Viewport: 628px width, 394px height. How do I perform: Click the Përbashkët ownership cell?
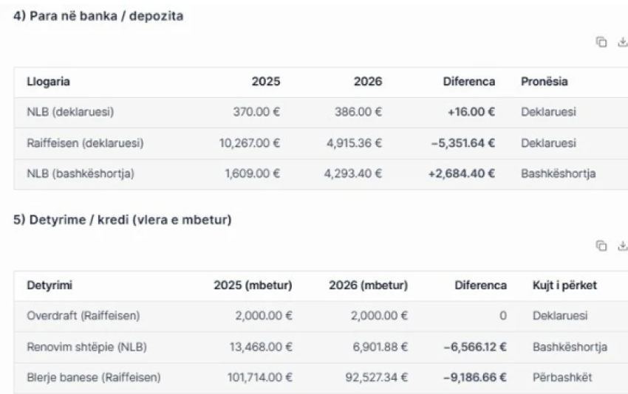[x=562, y=378]
